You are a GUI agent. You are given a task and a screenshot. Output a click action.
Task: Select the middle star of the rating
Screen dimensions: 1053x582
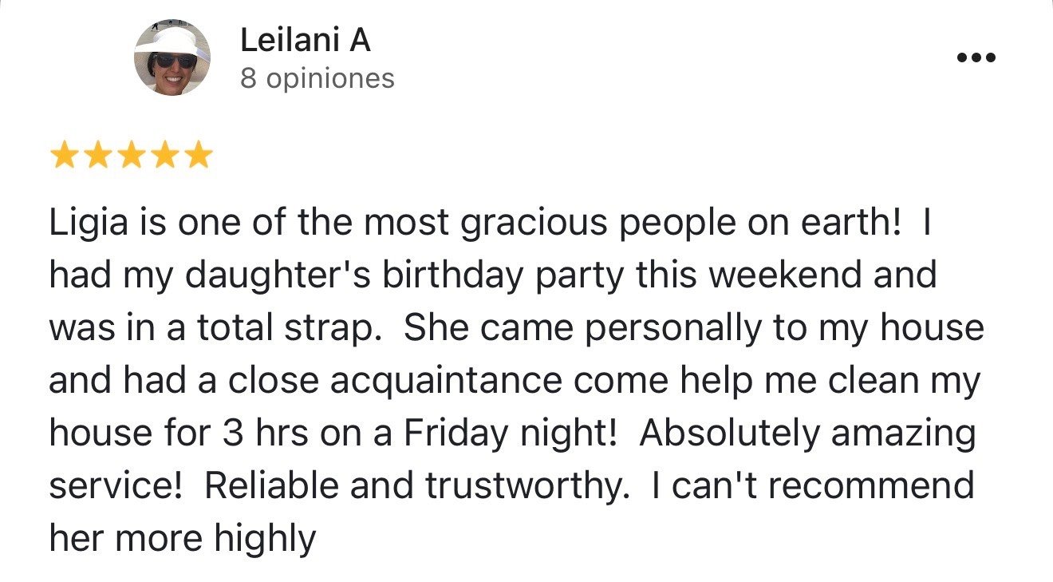point(131,155)
